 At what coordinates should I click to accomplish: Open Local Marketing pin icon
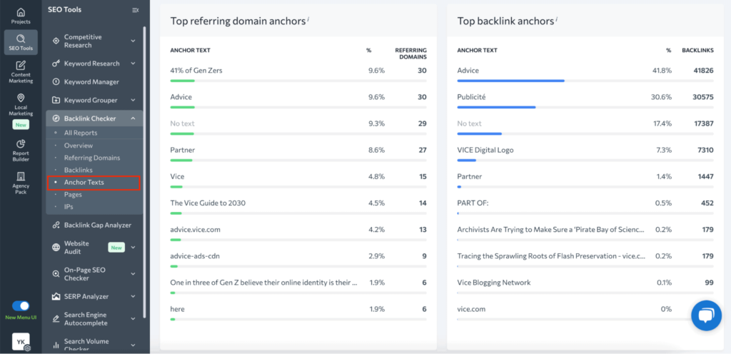pyautogui.click(x=21, y=98)
